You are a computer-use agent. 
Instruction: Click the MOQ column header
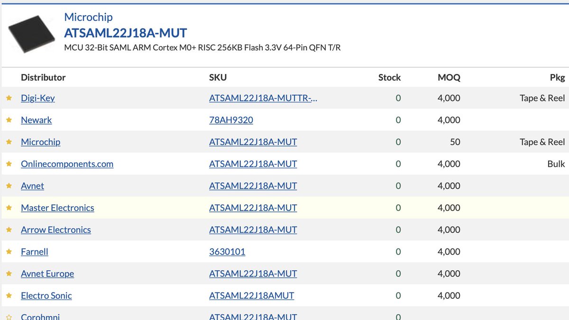(449, 77)
